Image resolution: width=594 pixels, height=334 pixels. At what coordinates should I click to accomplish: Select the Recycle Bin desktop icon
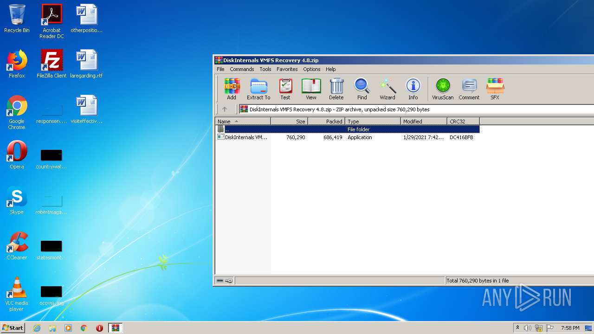(x=17, y=19)
